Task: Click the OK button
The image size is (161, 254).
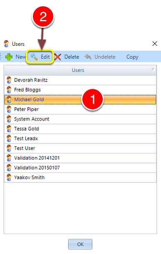Action: pos(80,244)
